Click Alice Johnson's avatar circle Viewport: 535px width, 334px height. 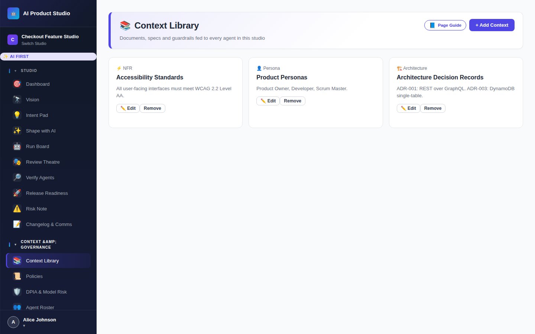coord(13,322)
